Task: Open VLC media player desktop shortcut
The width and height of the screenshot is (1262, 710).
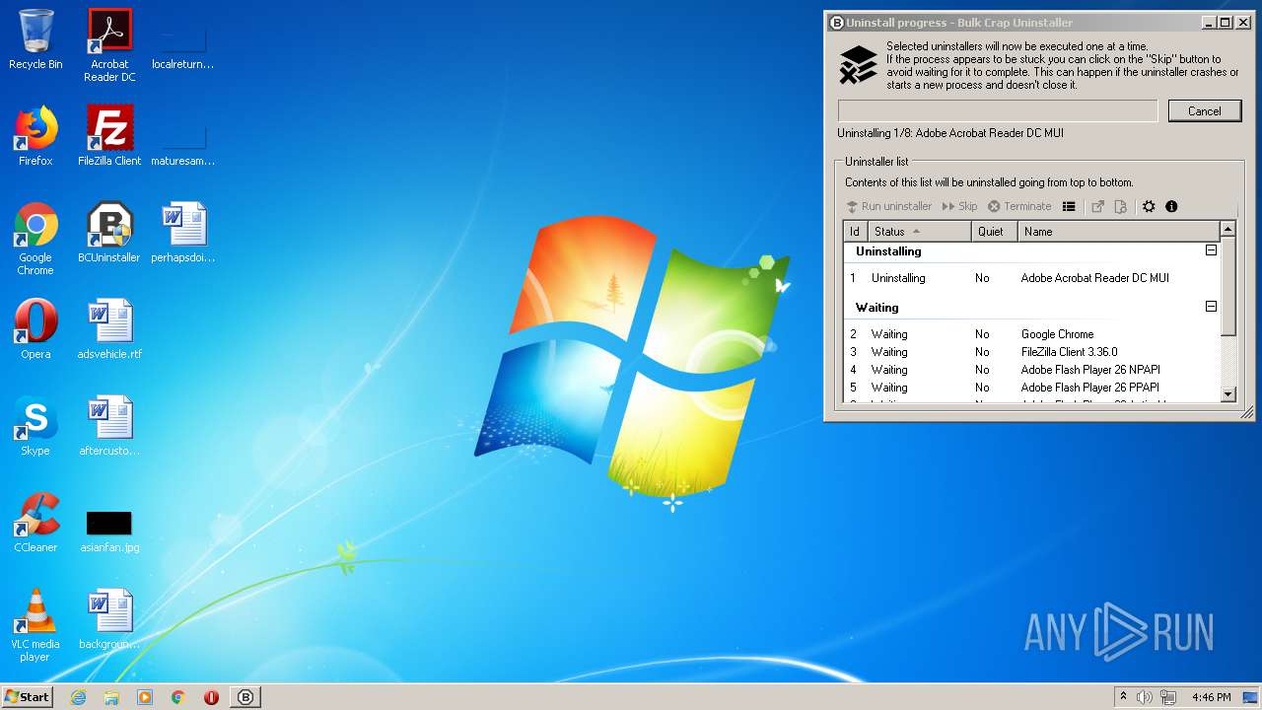Action: tap(35, 626)
